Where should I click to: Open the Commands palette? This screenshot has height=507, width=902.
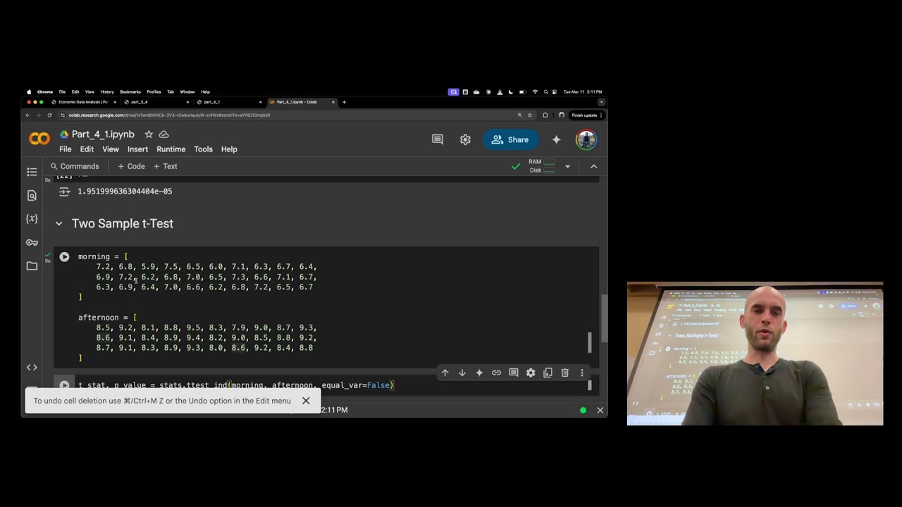(x=75, y=166)
